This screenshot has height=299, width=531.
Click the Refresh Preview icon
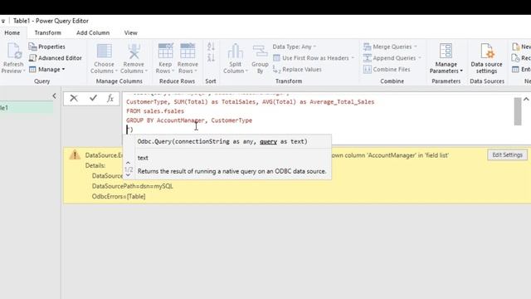14,51
